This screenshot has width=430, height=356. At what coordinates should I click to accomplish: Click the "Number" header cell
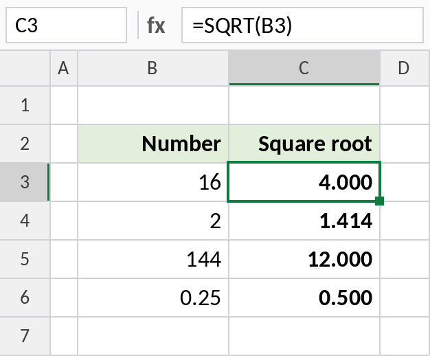click(153, 144)
